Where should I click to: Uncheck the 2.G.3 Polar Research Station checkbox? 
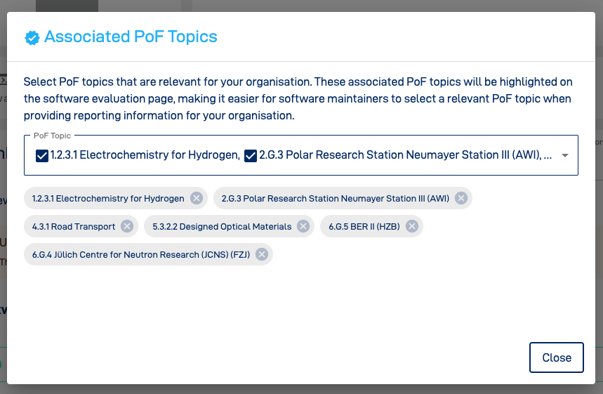251,155
